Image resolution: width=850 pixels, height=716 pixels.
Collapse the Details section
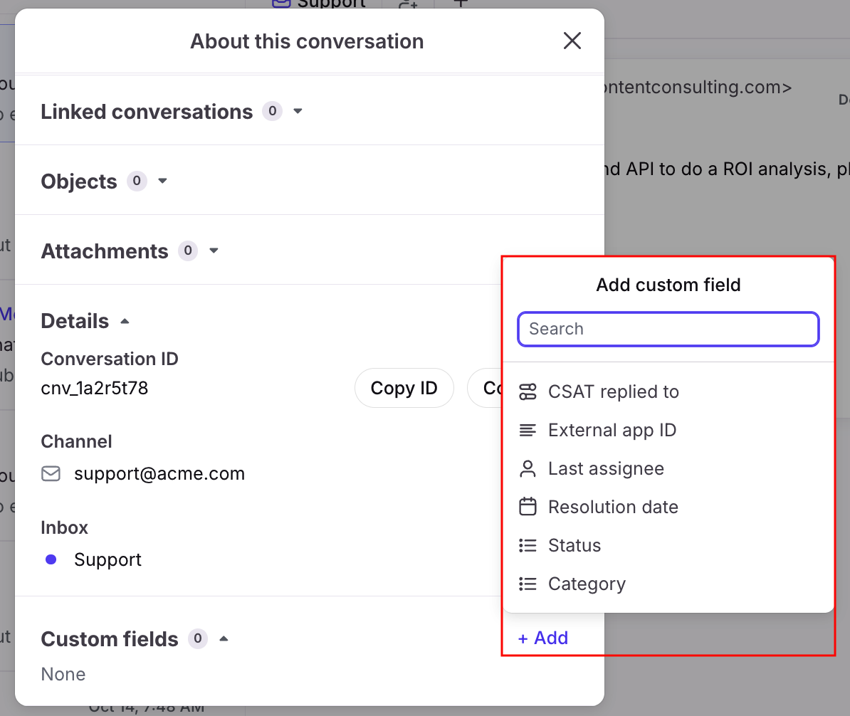(x=125, y=322)
